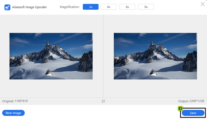Click the upscaled output mountain preview
The height and width of the screenshot is (119, 207).
point(155,56)
